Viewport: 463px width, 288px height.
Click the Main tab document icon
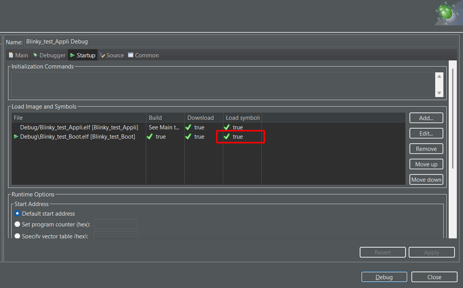point(11,55)
